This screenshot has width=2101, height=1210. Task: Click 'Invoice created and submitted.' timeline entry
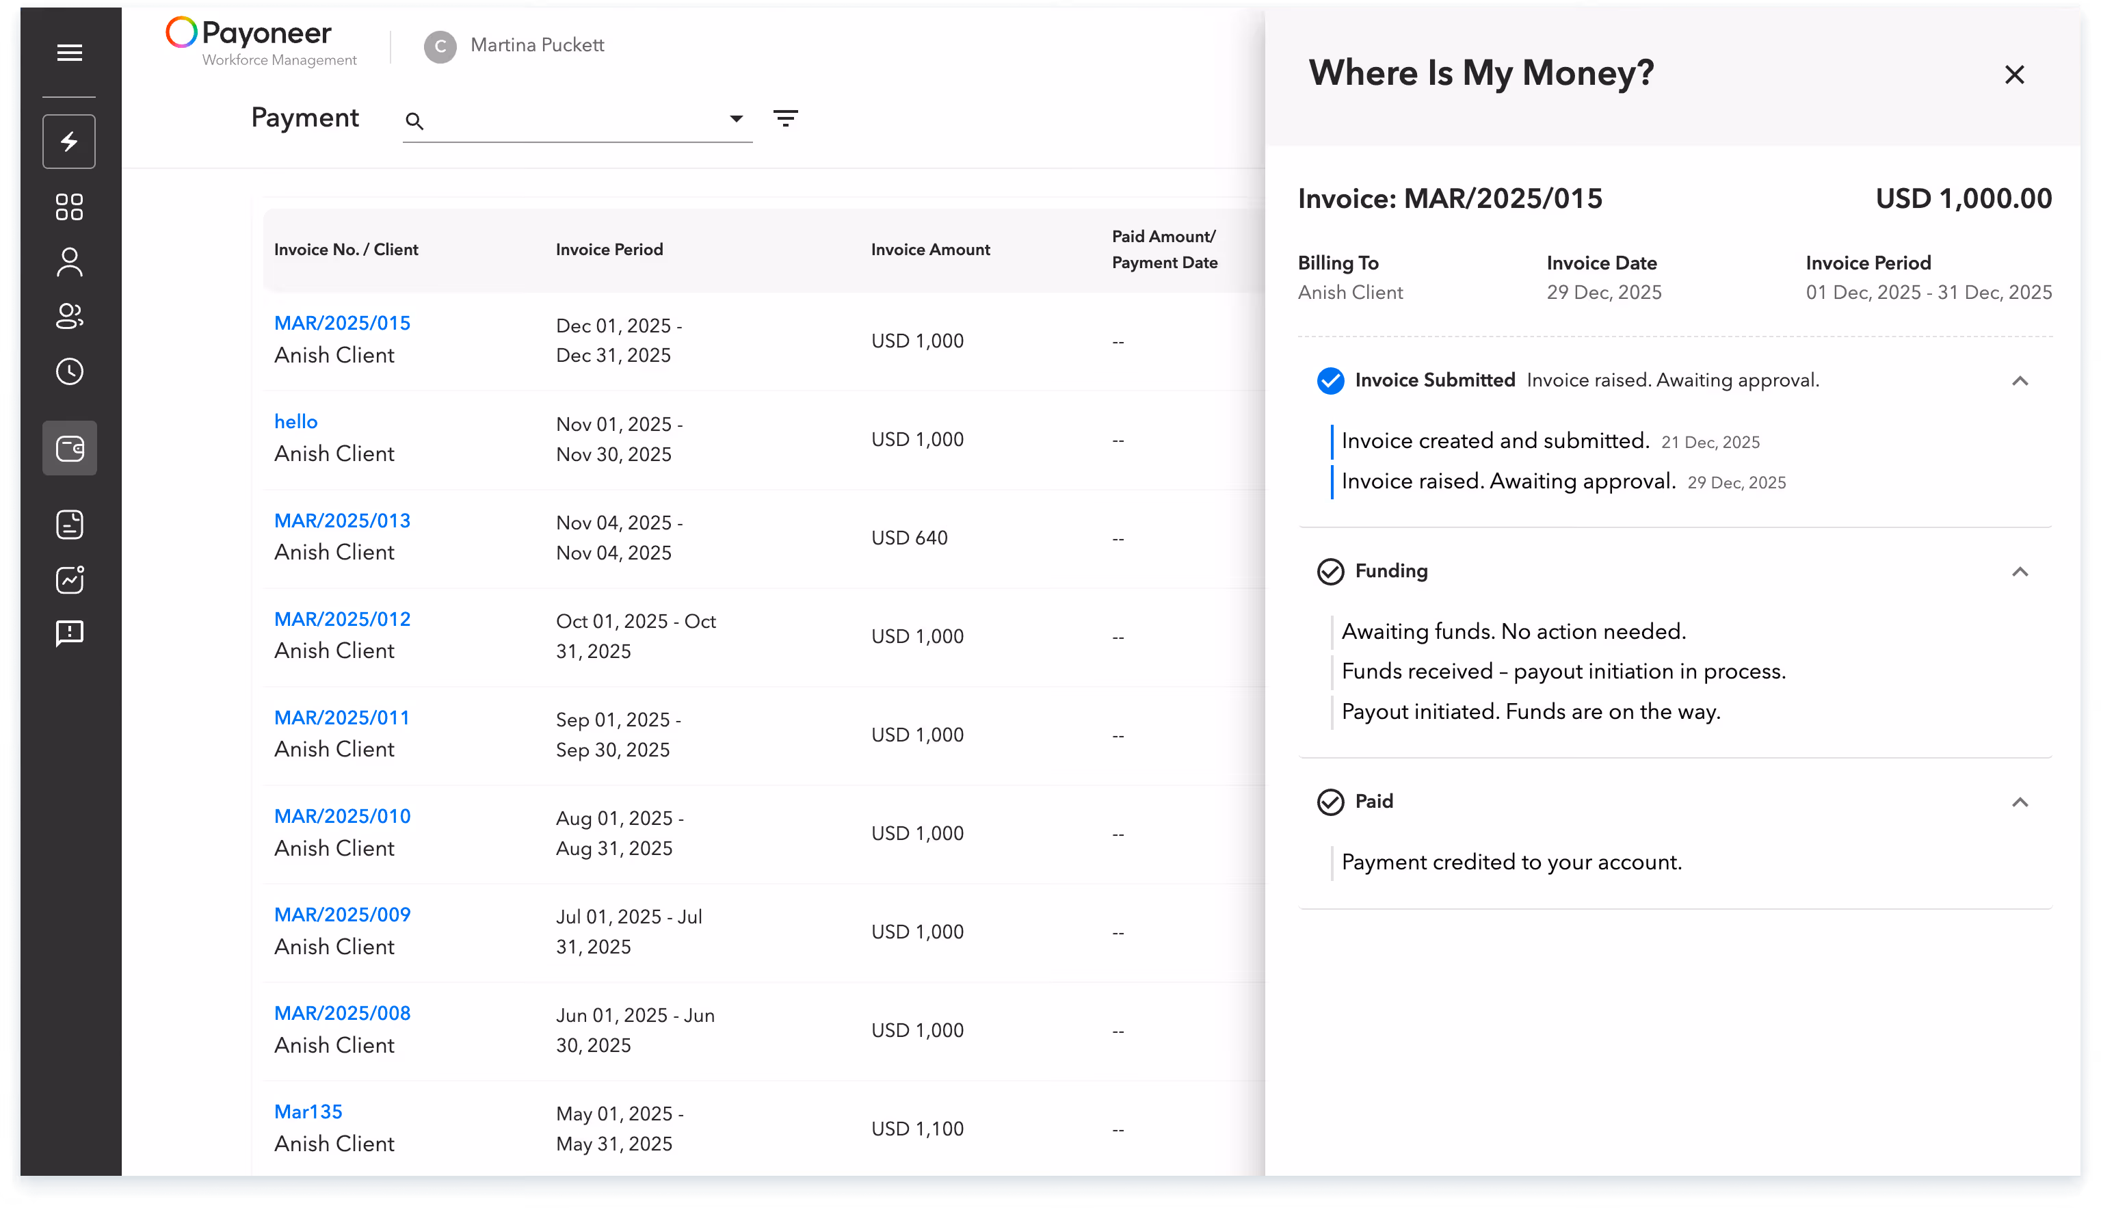[1494, 440]
